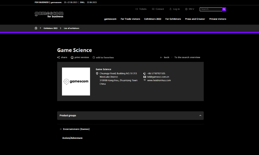Open the Exhibitors 2023 menu

point(153,19)
